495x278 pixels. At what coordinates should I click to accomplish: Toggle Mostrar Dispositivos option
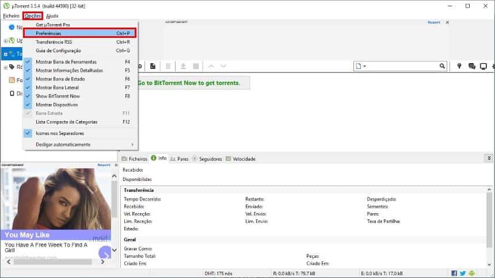81,105
